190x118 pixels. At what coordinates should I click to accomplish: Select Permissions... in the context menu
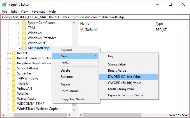click(x=70, y=91)
